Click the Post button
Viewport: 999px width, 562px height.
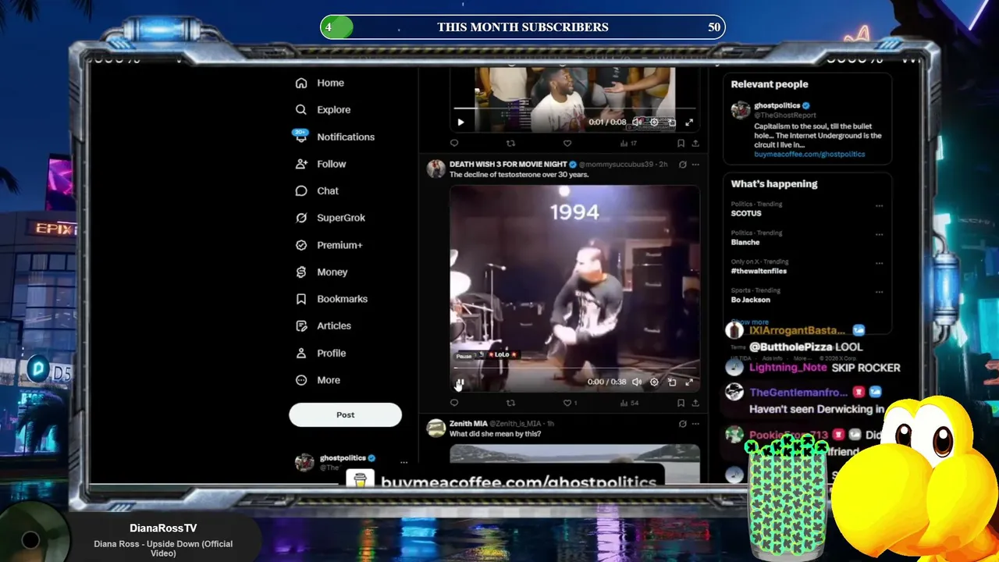click(x=345, y=414)
